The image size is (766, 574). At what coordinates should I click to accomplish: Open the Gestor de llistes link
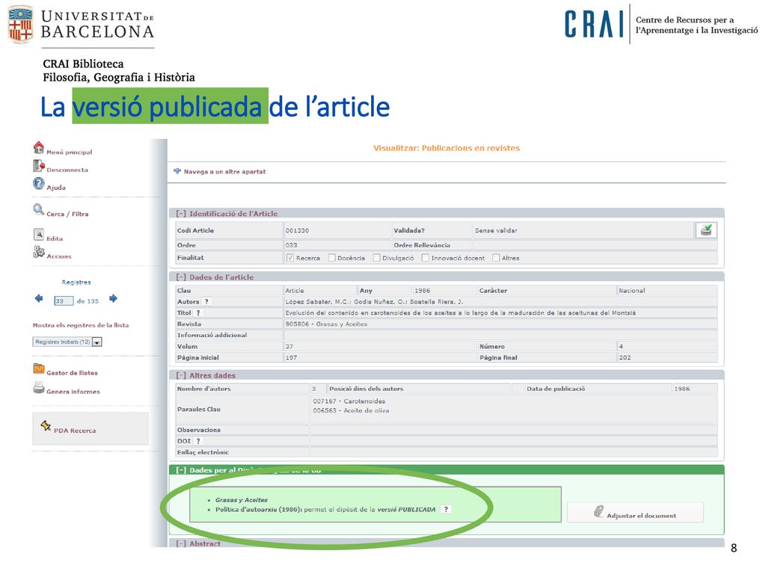point(73,373)
